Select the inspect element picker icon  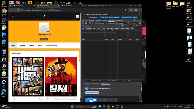[x=83, y=21]
